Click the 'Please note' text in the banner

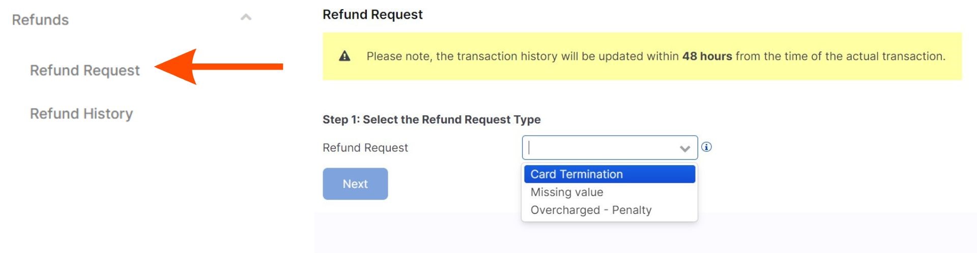[397, 56]
